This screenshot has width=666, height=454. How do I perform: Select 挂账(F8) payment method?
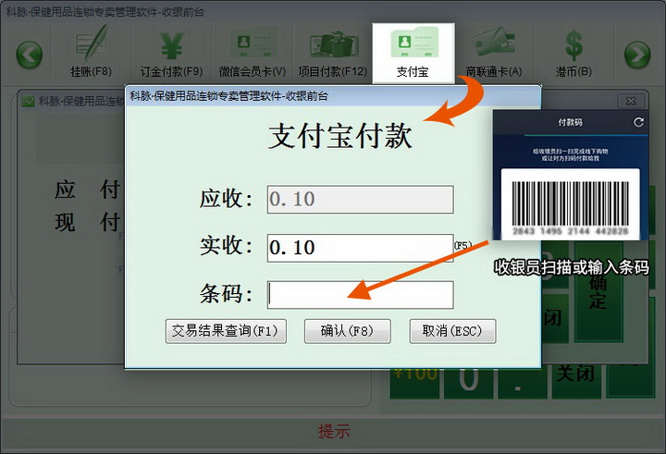pos(91,52)
